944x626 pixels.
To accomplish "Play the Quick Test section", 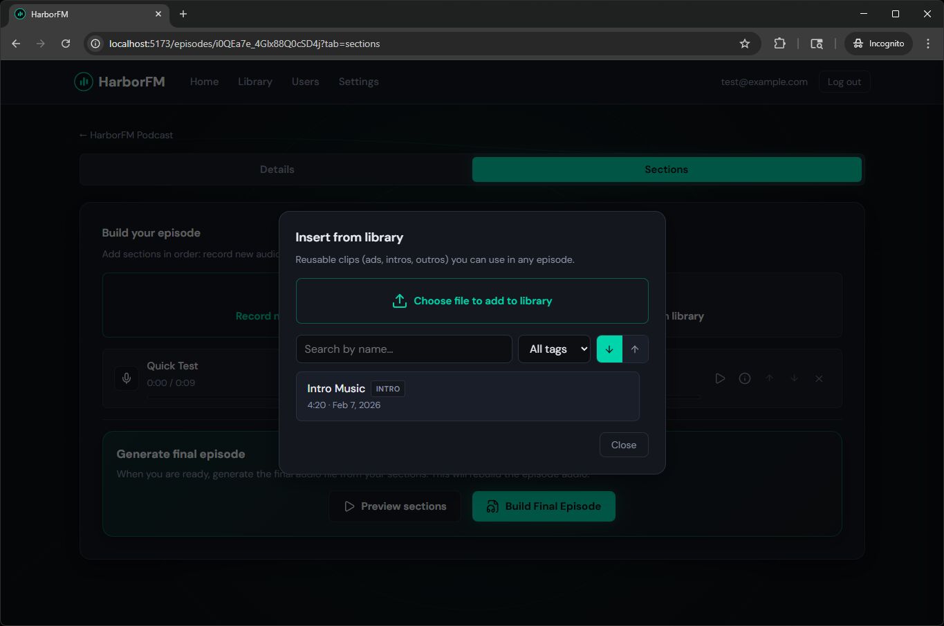I will pos(720,378).
